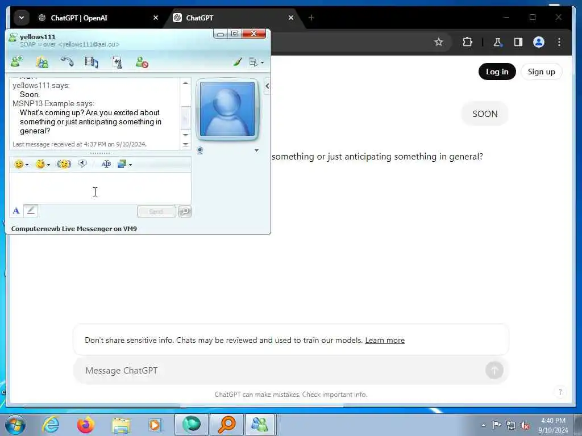Open the browser extensions puzzle icon
The image size is (582, 436).
(467, 42)
